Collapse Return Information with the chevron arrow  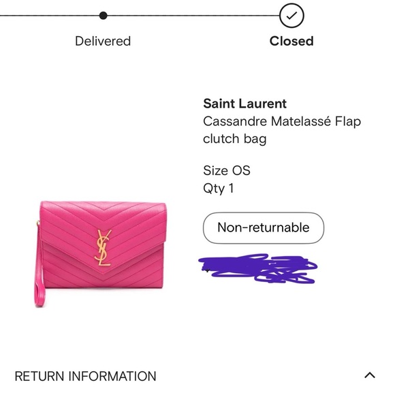coord(370,375)
